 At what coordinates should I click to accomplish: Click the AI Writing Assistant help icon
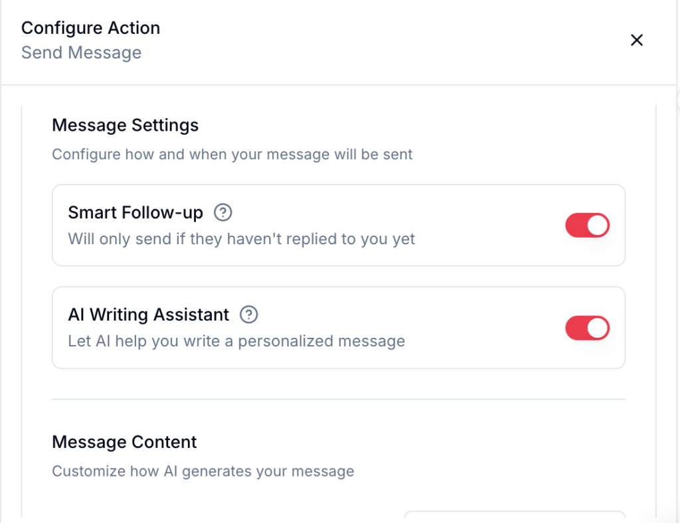[x=248, y=315]
